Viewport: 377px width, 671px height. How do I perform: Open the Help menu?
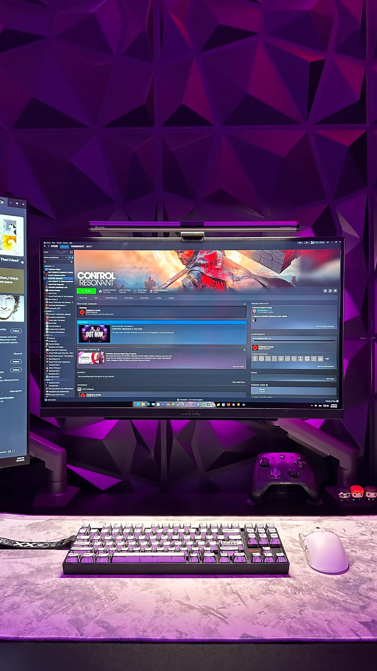pyautogui.click(x=71, y=243)
